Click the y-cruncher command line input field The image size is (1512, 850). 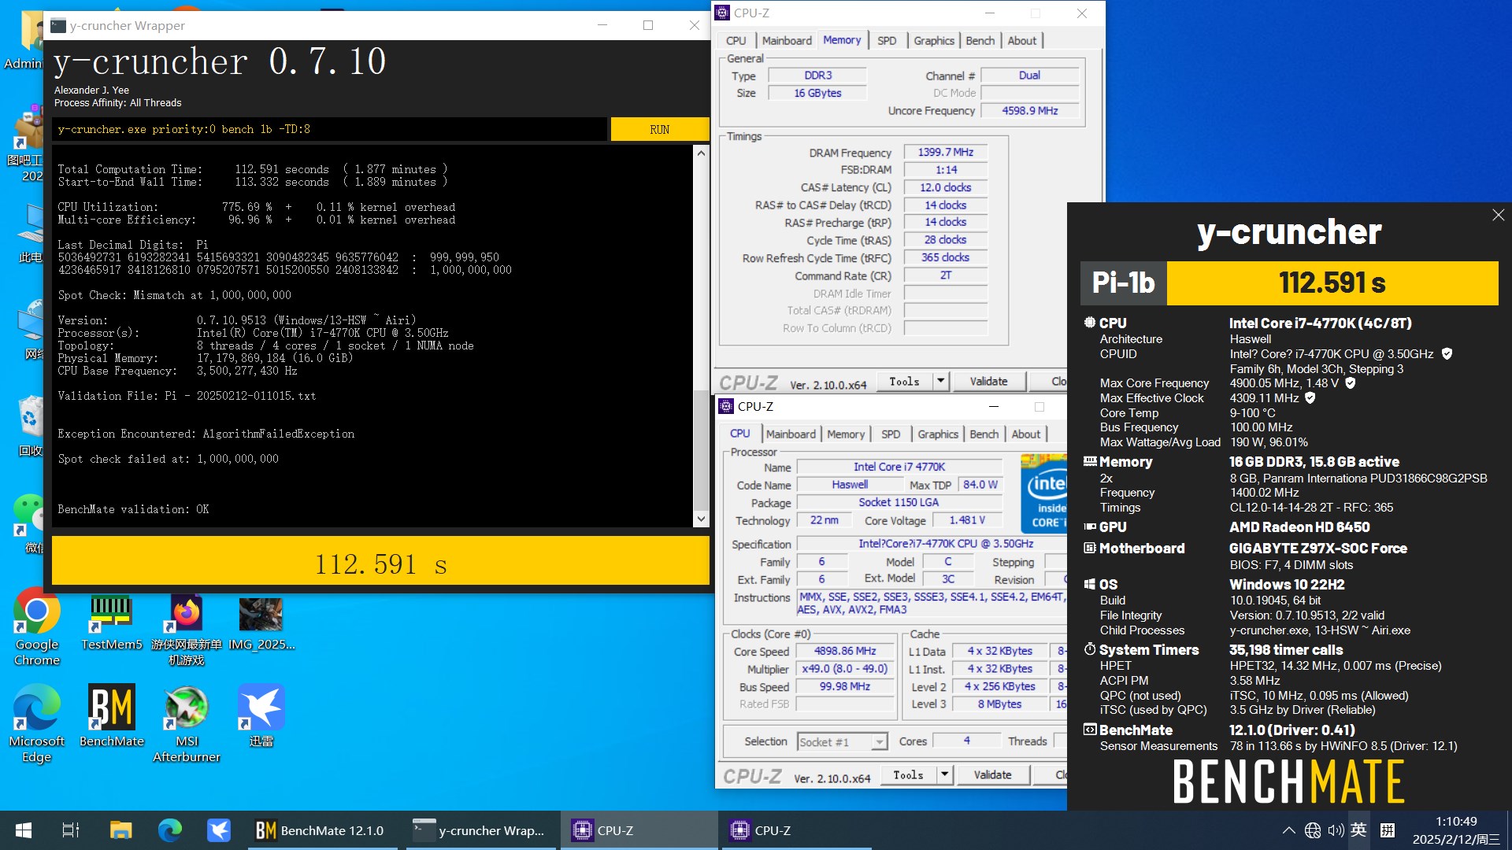(330, 129)
